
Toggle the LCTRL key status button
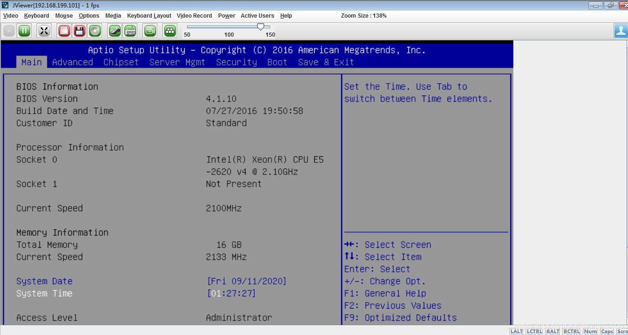point(534,331)
